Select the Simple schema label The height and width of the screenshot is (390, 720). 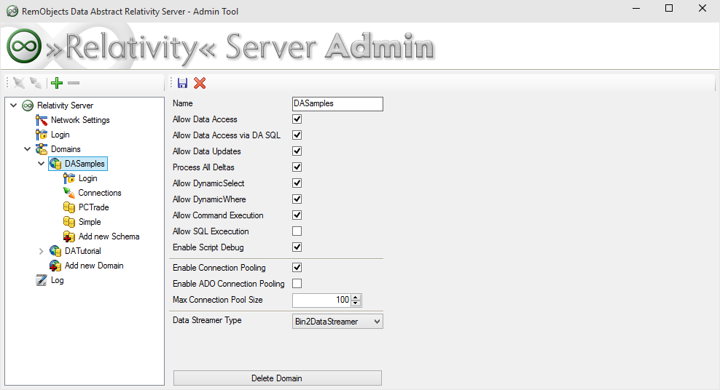click(90, 222)
